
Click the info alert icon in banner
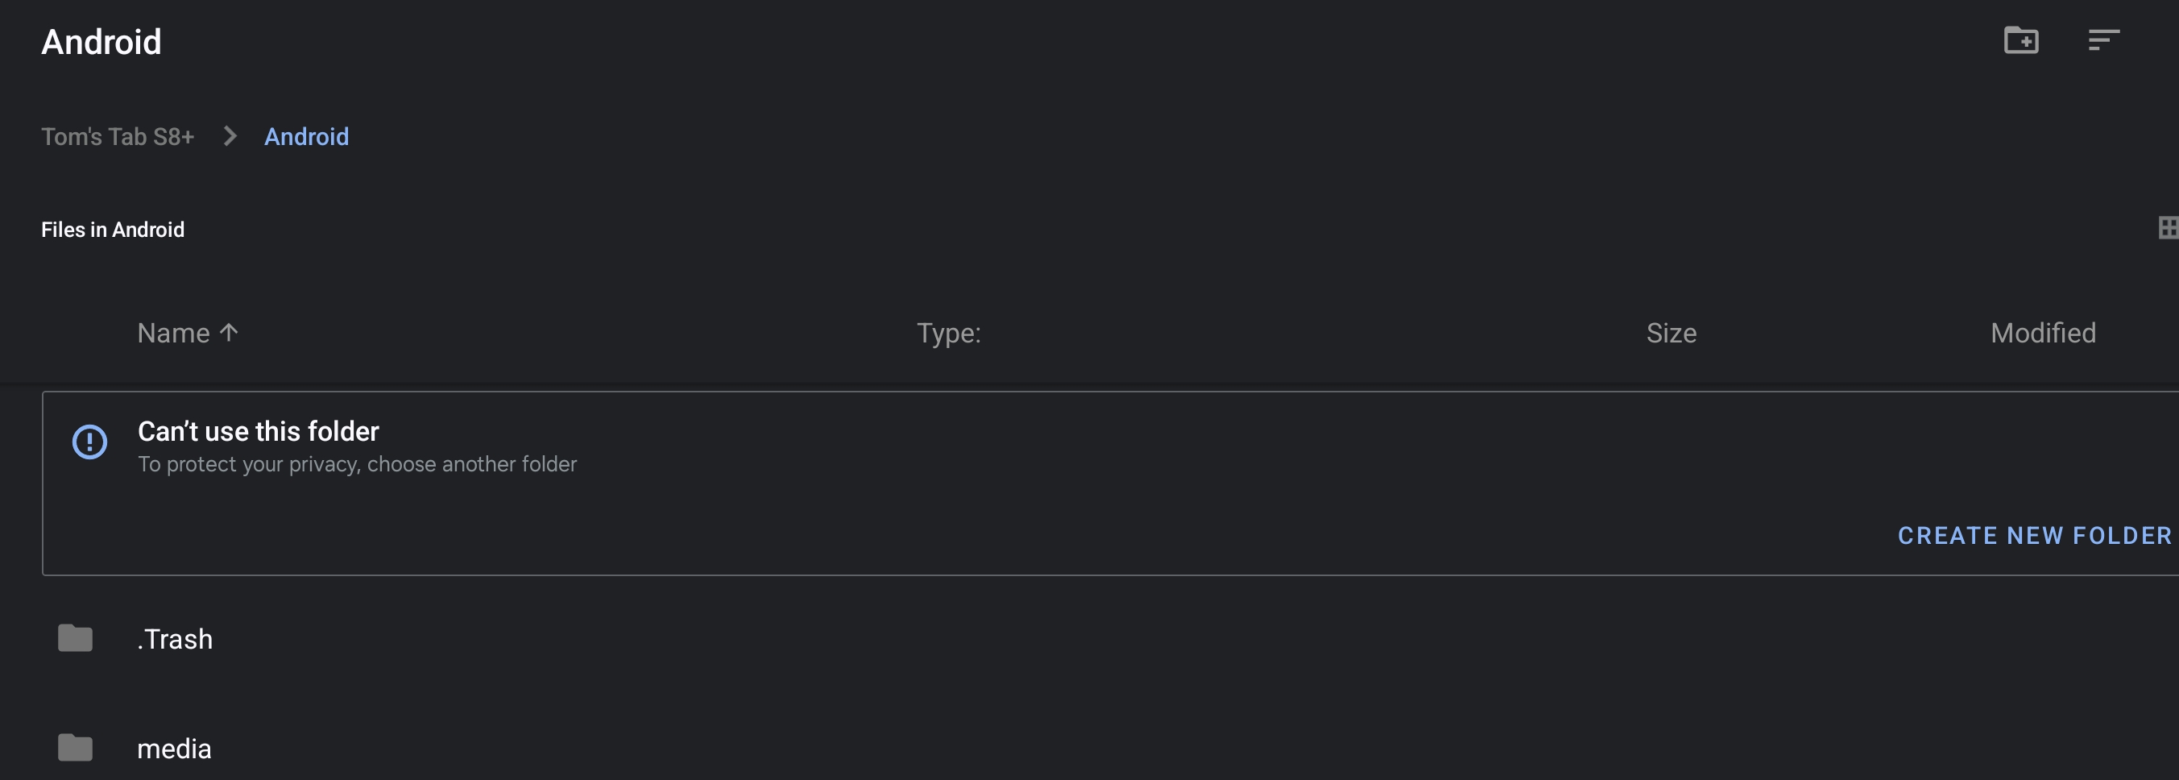click(89, 442)
